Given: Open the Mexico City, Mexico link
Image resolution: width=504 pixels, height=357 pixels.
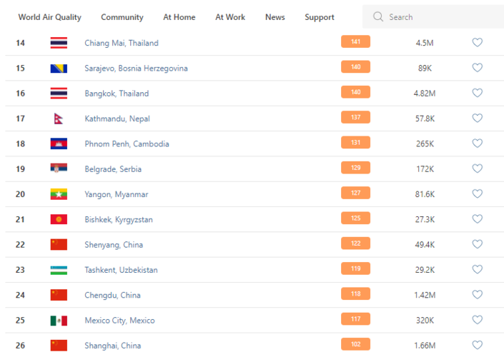Looking at the screenshot, I should pyautogui.click(x=119, y=321).
